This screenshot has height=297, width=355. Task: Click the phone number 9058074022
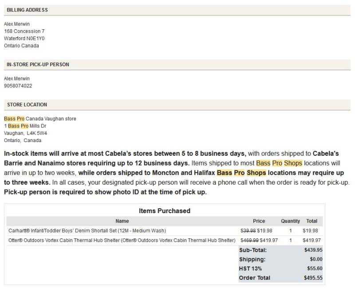point(18,86)
